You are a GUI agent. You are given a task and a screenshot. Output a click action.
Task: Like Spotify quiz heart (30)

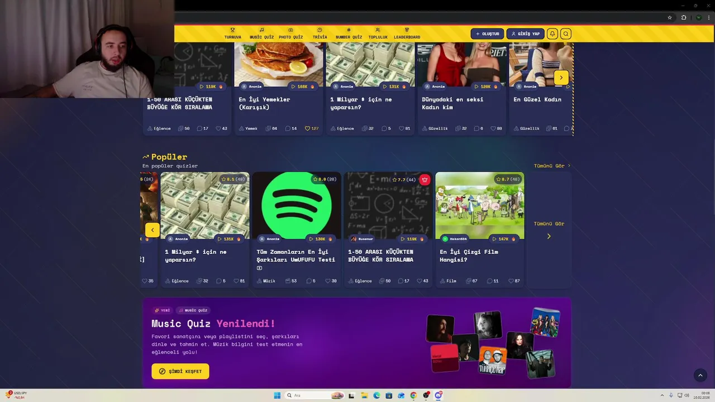[x=331, y=281]
